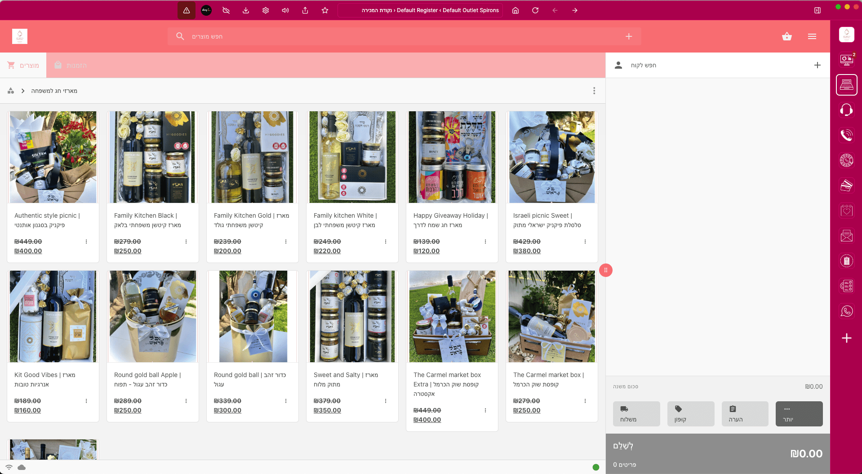Click the WhatsApp icon in right sidebar
The width and height of the screenshot is (862, 474).
click(846, 311)
